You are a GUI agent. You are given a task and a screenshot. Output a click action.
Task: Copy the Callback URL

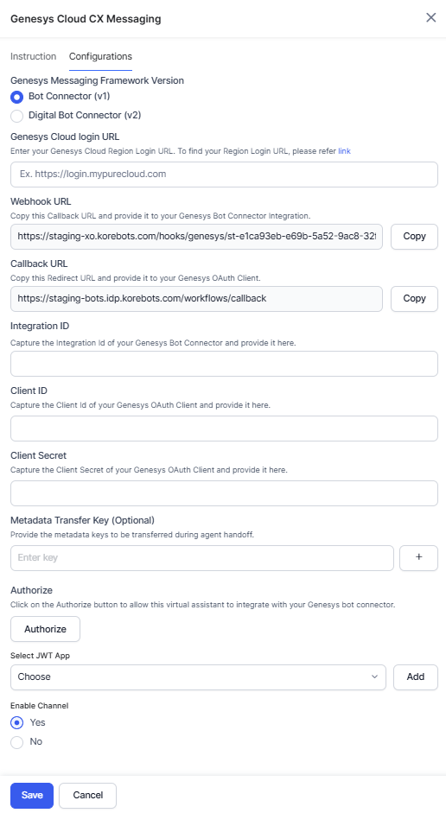[414, 299]
